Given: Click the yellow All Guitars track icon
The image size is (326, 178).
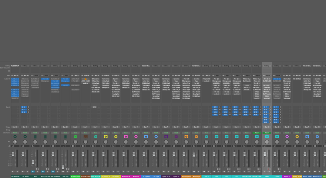Looking at the screenshot, I should coord(115,137).
